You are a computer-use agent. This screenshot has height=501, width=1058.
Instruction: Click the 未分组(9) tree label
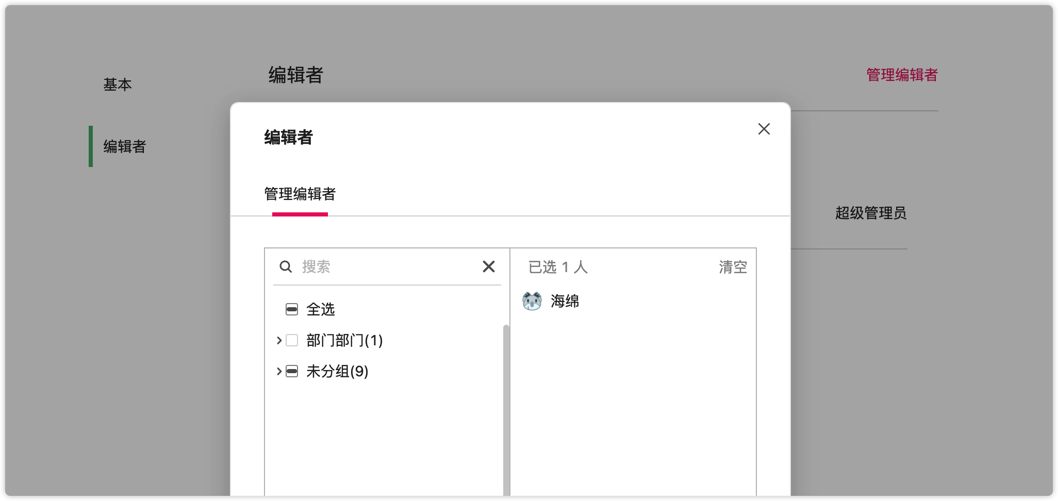pyautogui.click(x=337, y=371)
